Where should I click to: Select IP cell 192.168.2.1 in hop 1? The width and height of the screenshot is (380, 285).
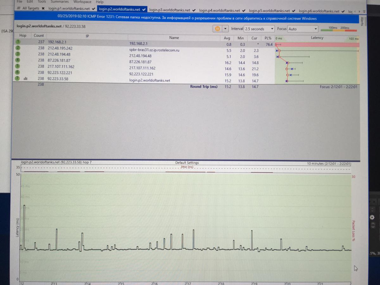(57, 42)
